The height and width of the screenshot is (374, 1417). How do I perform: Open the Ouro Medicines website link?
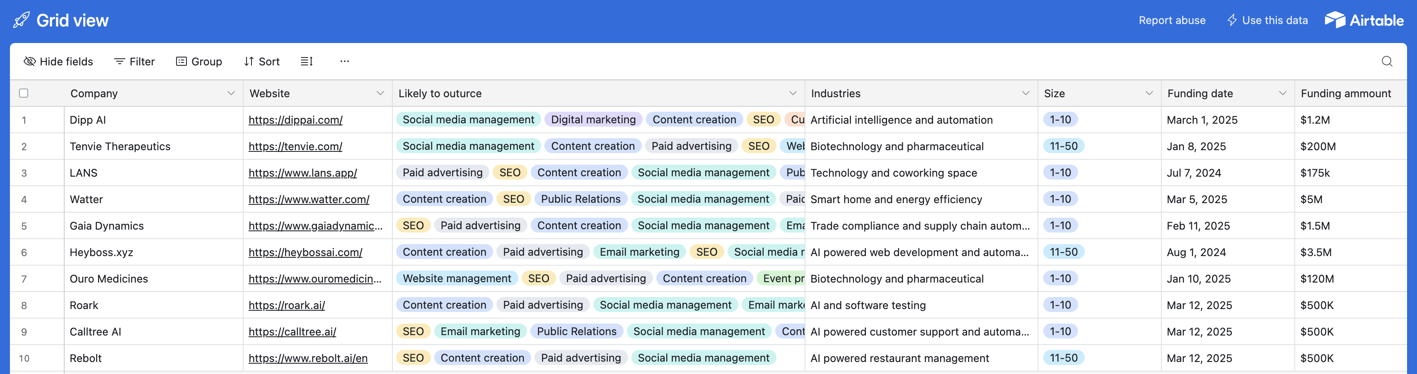click(314, 279)
